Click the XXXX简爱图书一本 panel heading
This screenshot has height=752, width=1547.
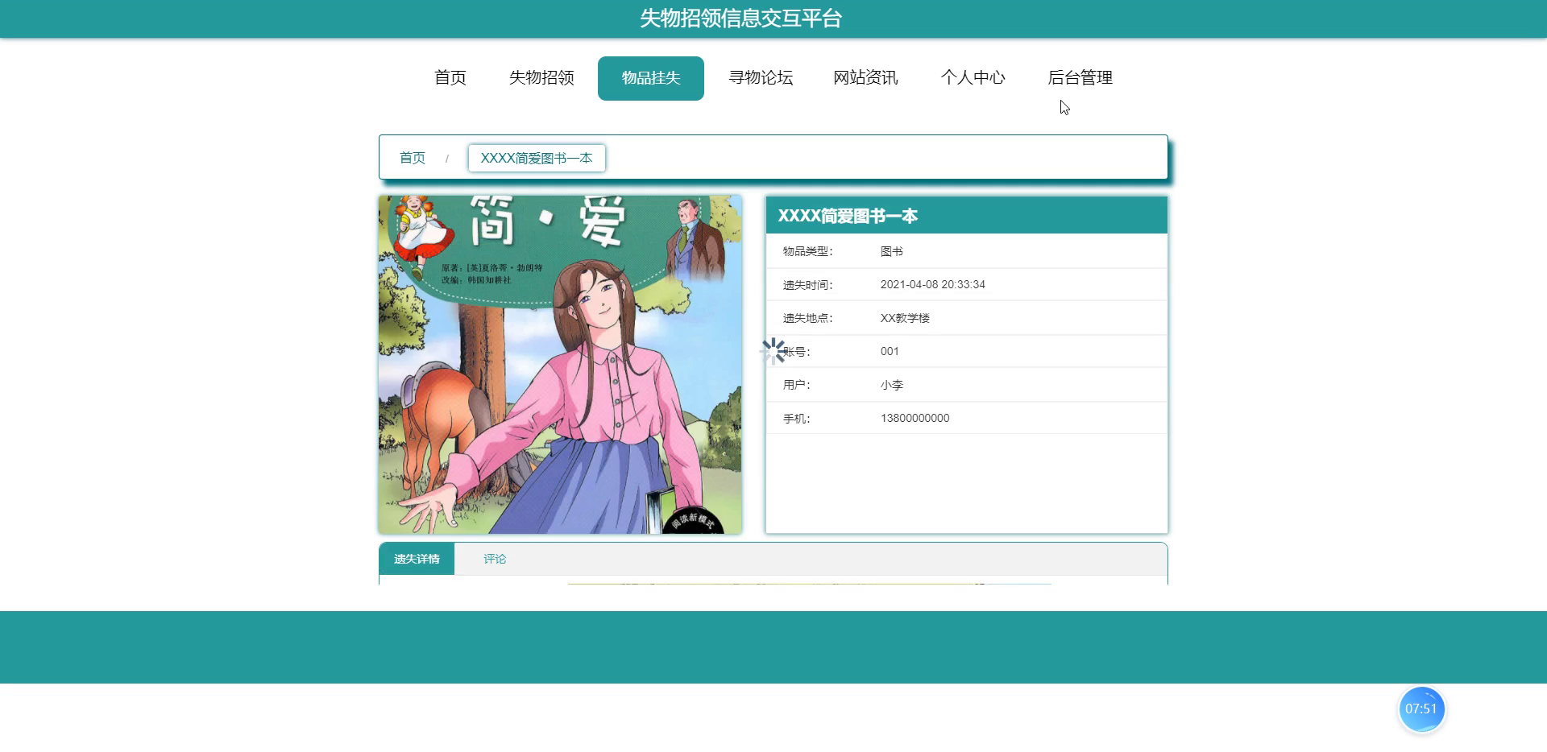(x=848, y=216)
